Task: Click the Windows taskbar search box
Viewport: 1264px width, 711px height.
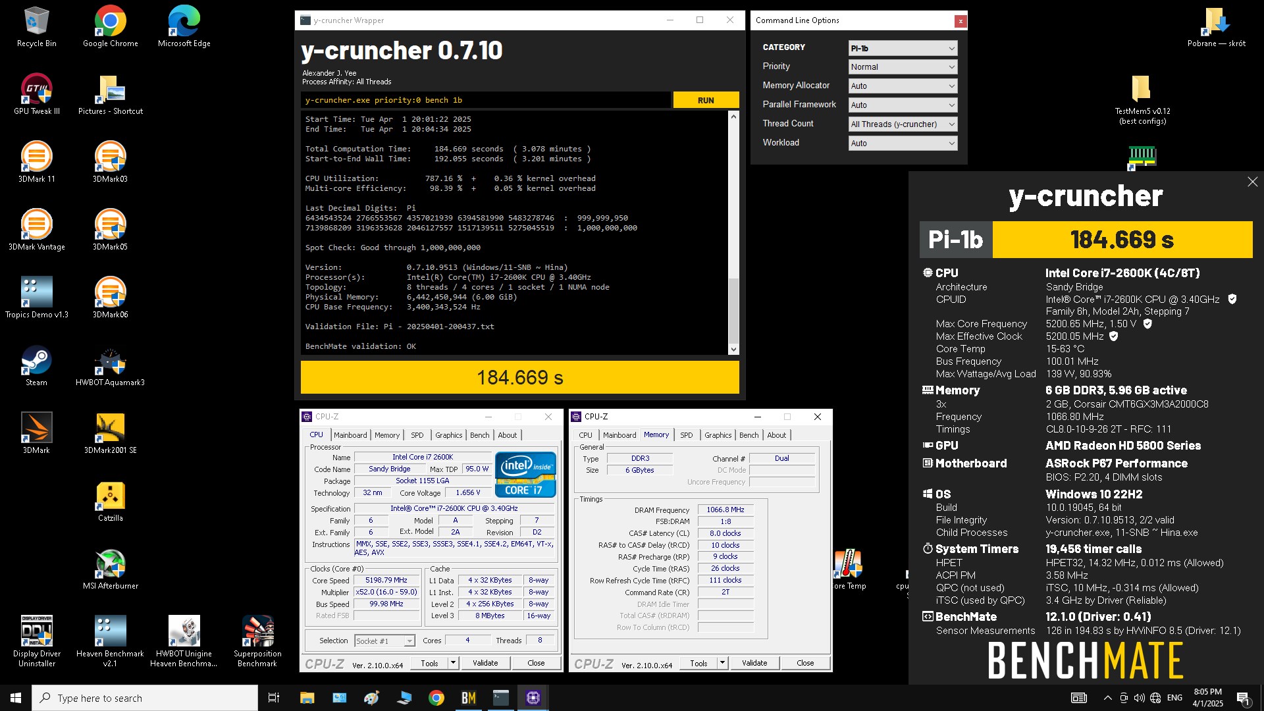Action: 145,698
